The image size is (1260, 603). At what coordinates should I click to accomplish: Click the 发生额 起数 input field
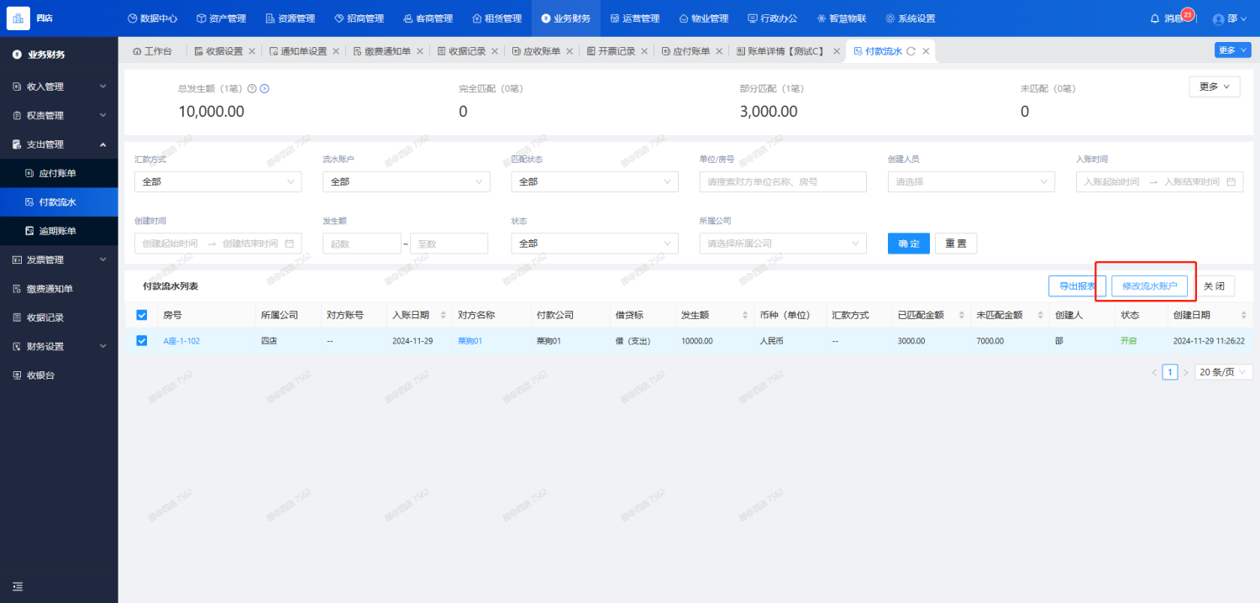point(362,244)
